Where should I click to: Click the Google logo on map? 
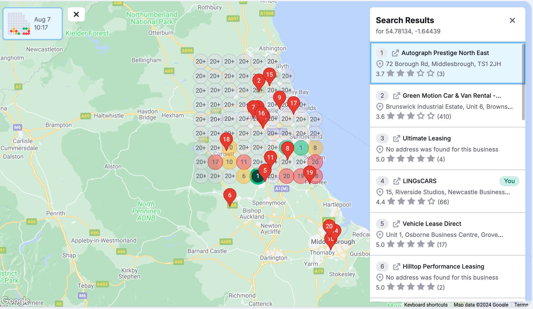(16, 300)
